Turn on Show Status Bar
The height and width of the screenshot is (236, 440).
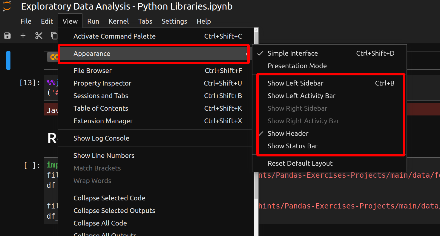tap(292, 146)
